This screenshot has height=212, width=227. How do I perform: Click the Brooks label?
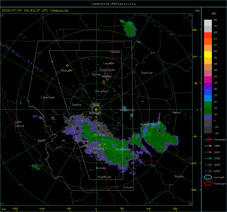pos(179,176)
